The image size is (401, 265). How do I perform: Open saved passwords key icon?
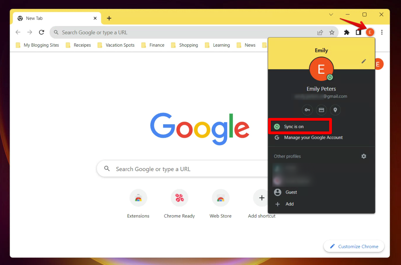click(307, 110)
